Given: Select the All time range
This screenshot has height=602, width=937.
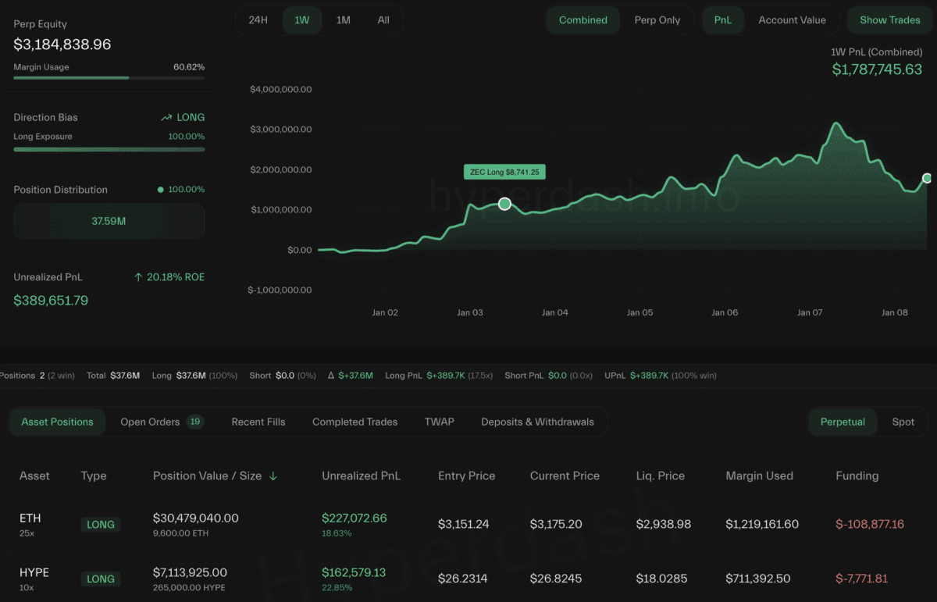Looking at the screenshot, I should click(x=383, y=20).
